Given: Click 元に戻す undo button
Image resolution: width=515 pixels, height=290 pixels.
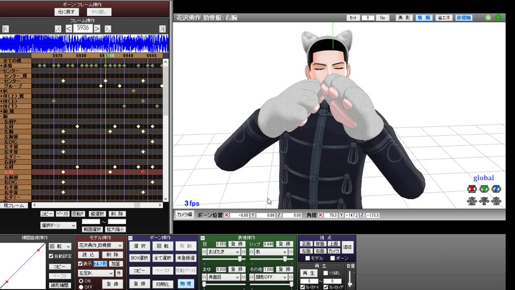Looking at the screenshot, I should 67,12.
